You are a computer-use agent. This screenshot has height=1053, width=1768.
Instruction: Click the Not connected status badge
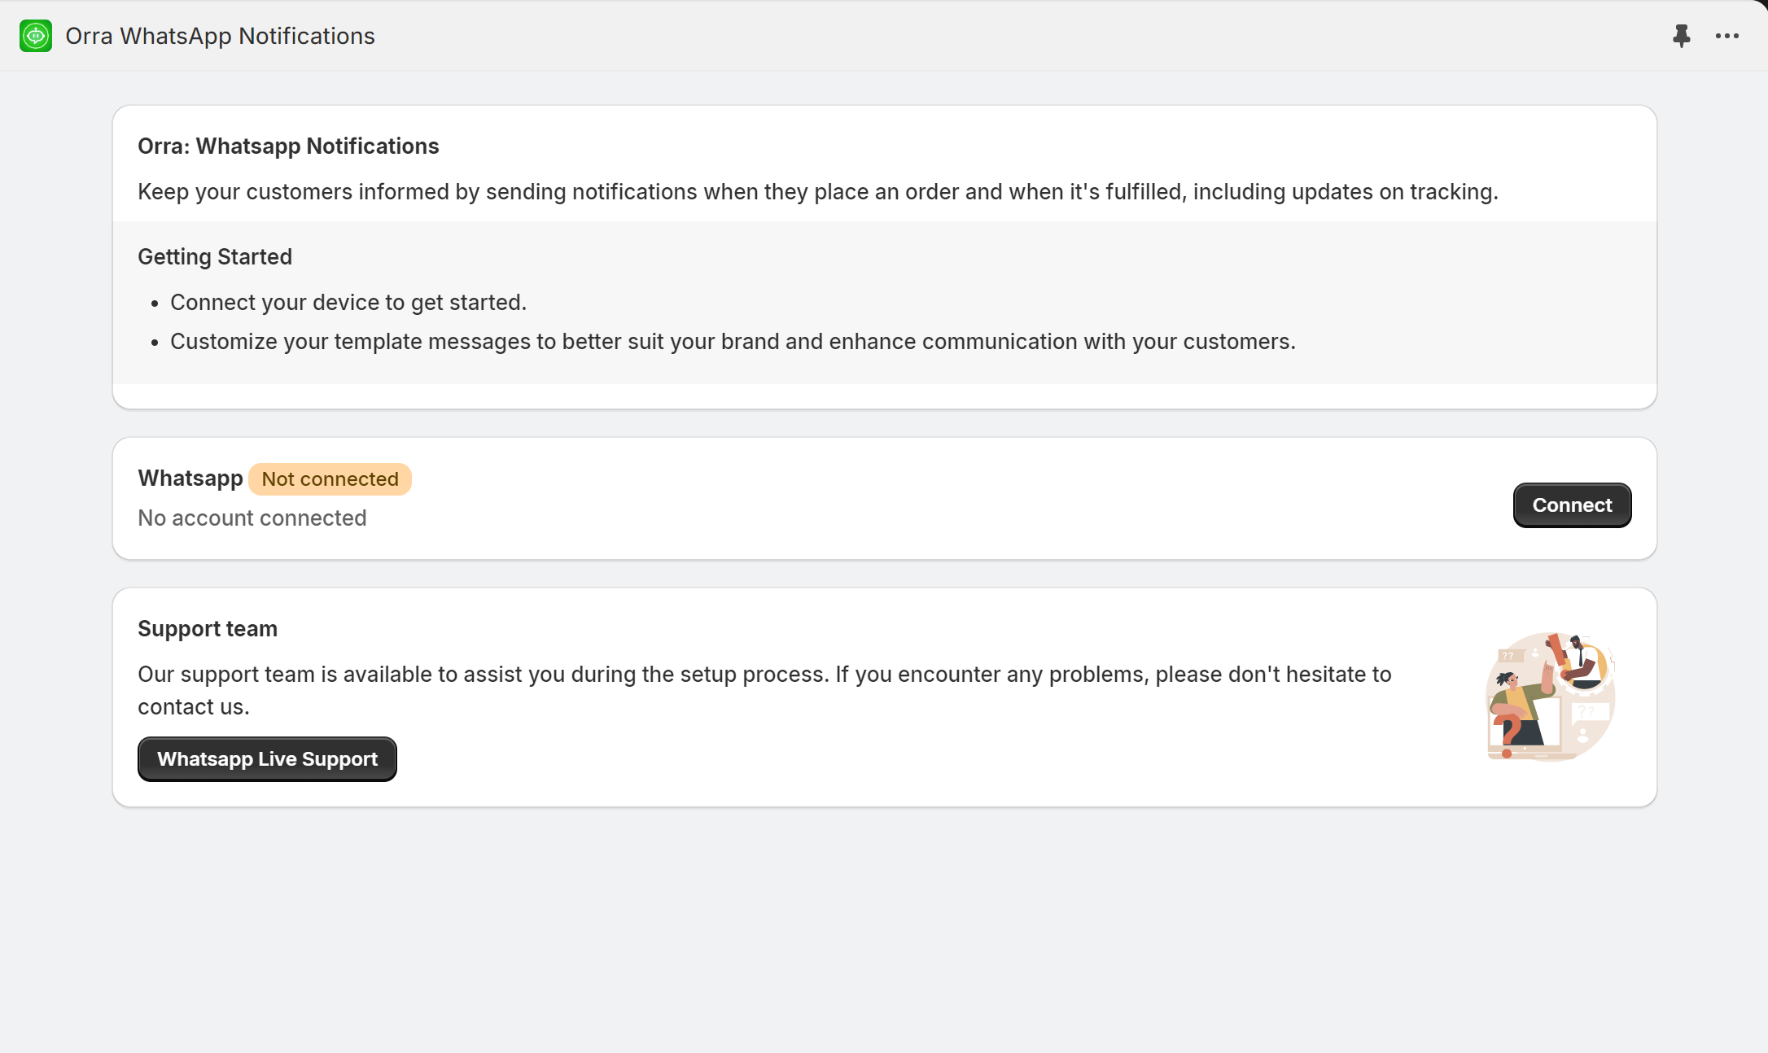(330, 479)
